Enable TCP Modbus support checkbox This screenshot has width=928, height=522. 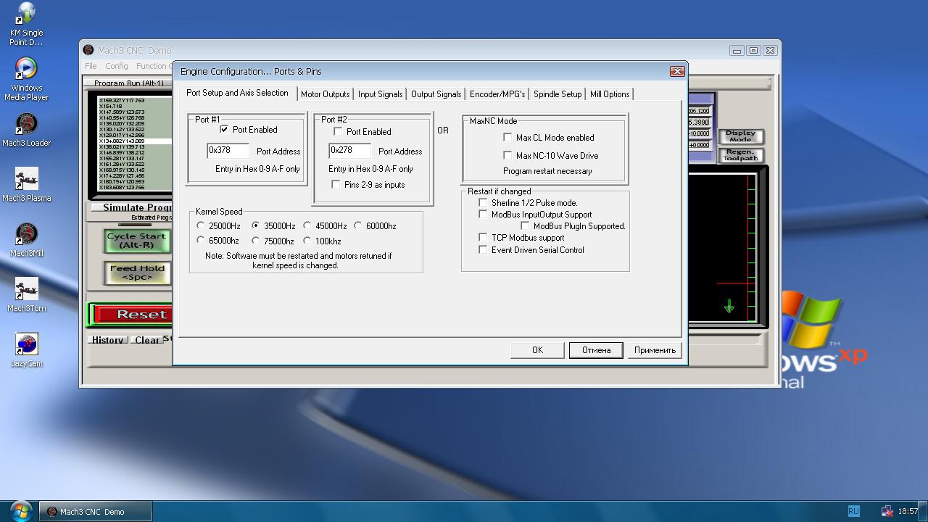[x=483, y=238]
